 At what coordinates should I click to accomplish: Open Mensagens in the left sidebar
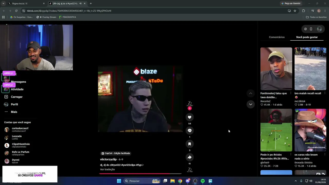tap(18, 82)
